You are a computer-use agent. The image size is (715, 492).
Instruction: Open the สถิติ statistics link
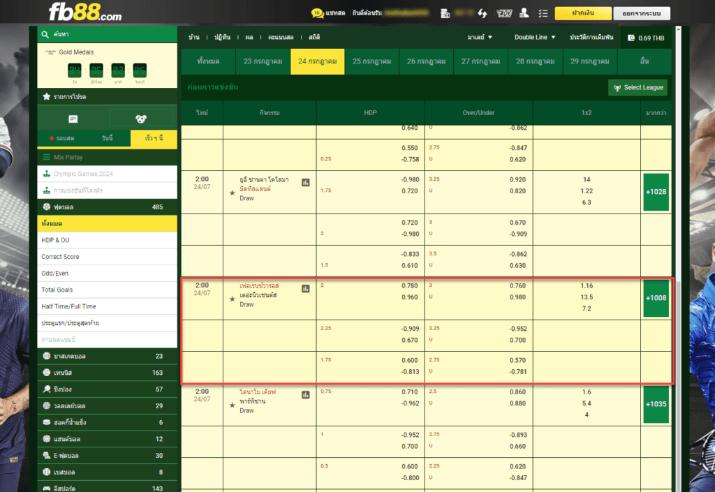pyautogui.click(x=314, y=38)
